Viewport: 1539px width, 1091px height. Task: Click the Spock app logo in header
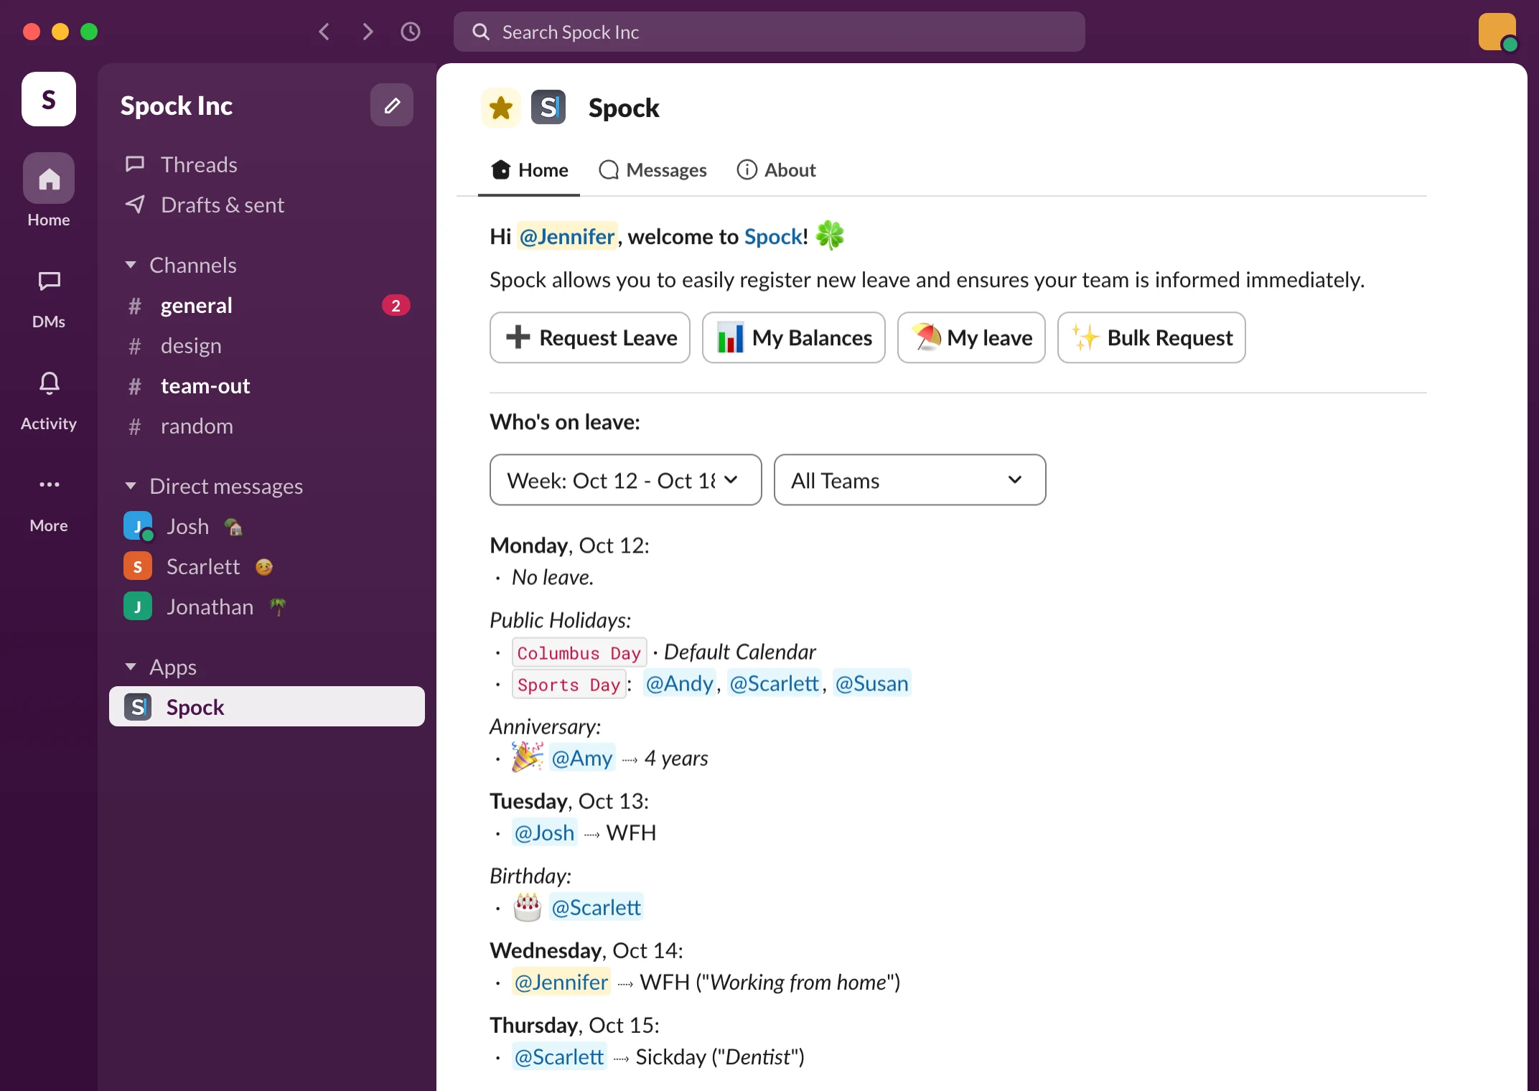[x=548, y=108]
